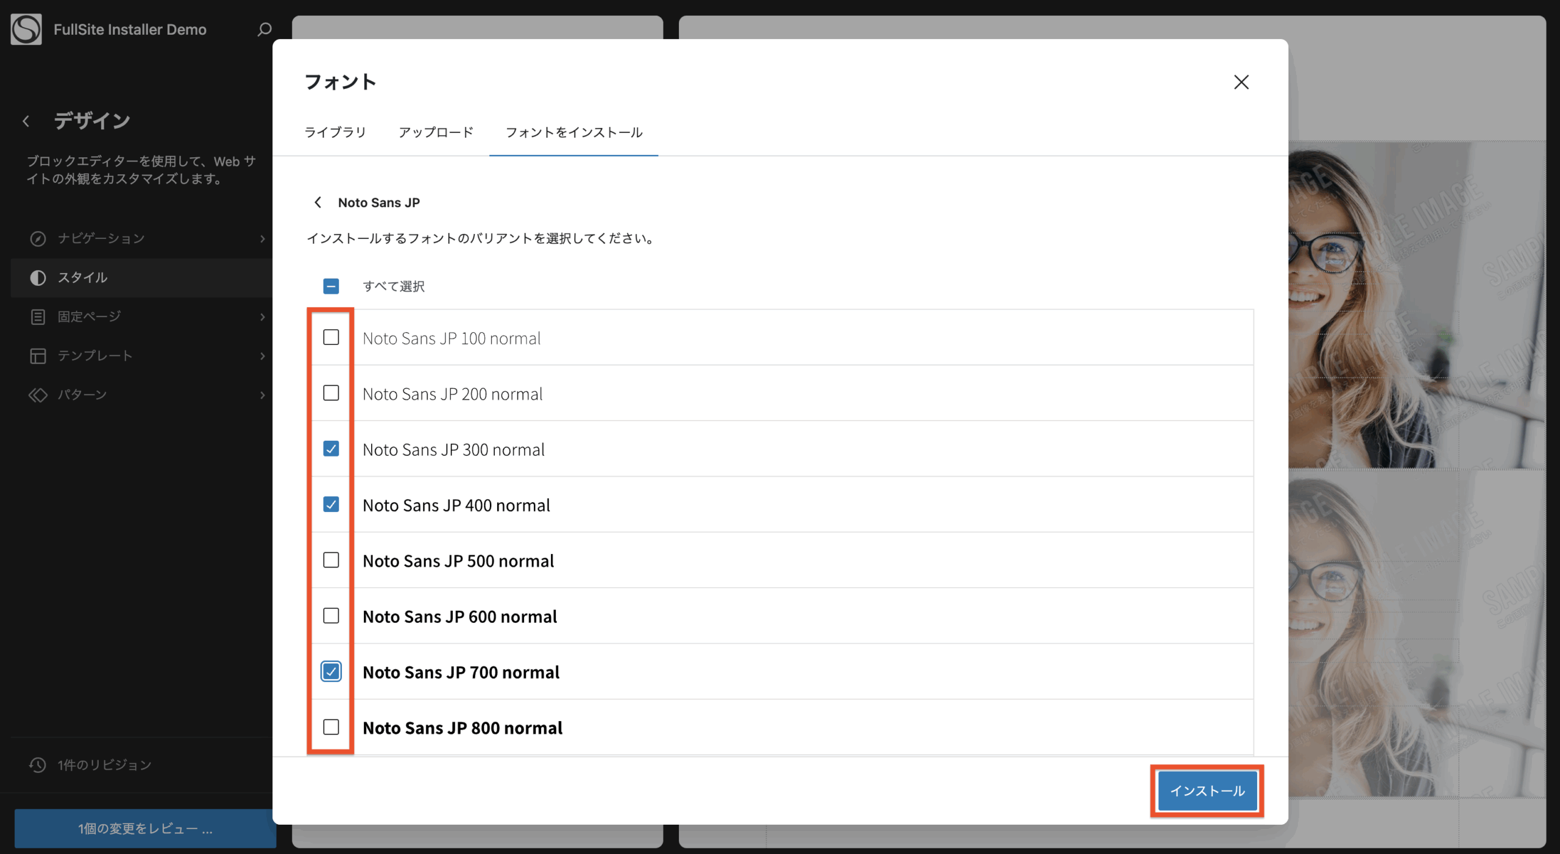The width and height of the screenshot is (1560, 854).
Task: Click 1個の変更をレビュー button
Action: (x=144, y=828)
